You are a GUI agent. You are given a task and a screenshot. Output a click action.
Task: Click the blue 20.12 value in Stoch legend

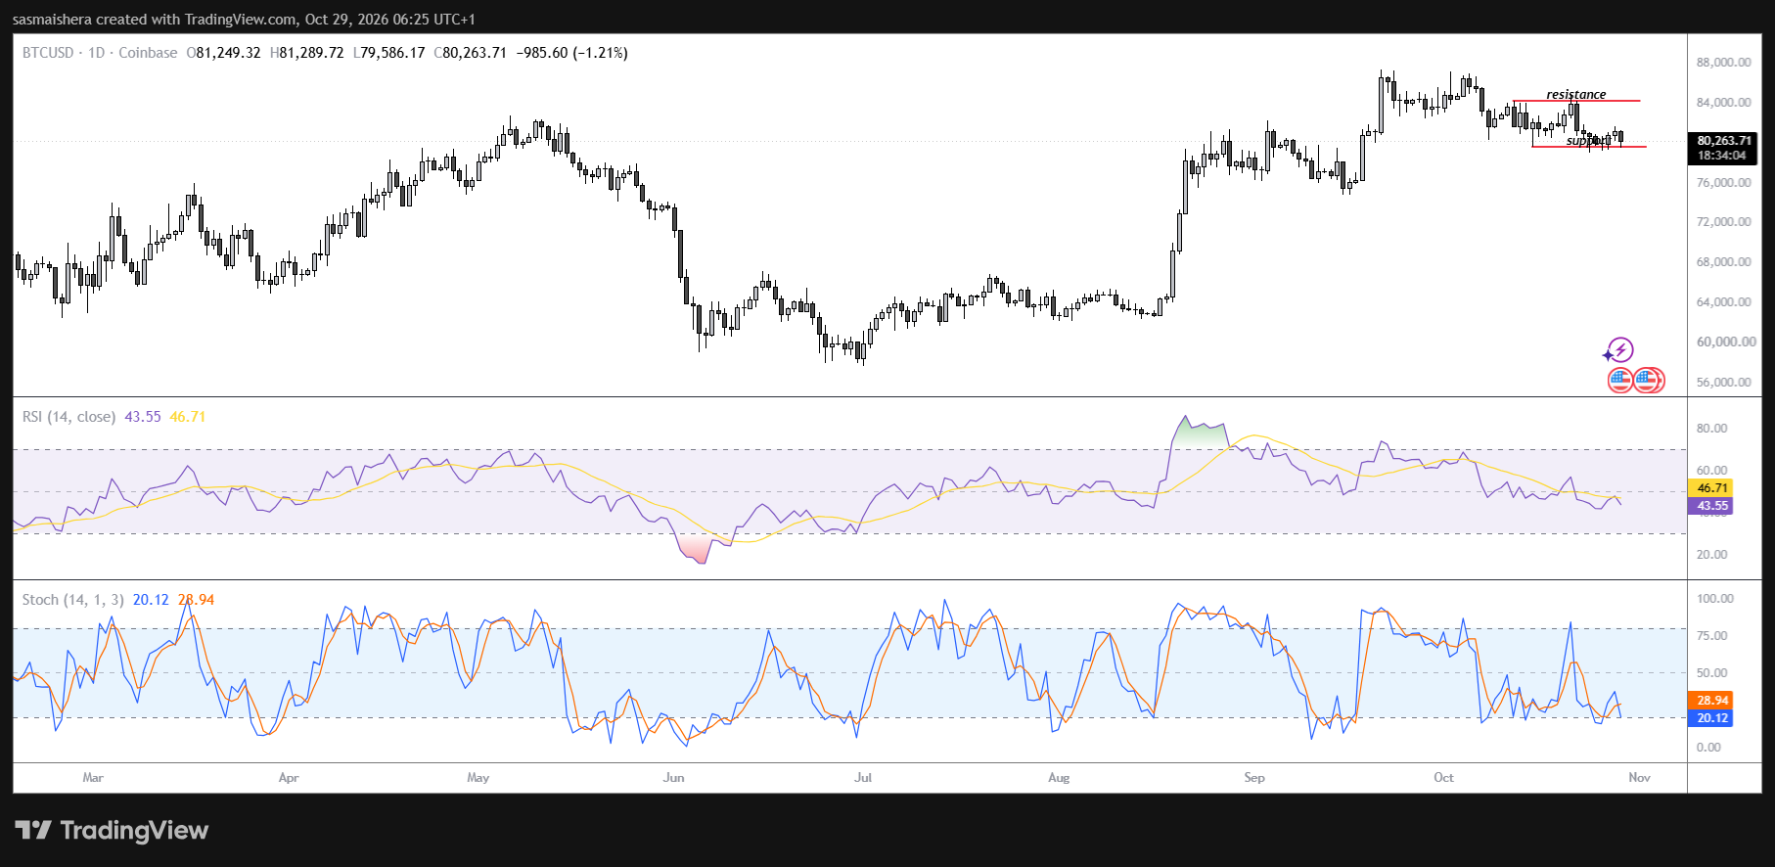coord(151,600)
